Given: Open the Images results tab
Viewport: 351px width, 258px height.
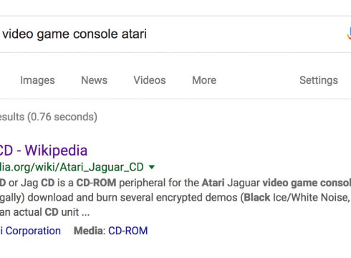Looking at the screenshot, I should tap(37, 80).
